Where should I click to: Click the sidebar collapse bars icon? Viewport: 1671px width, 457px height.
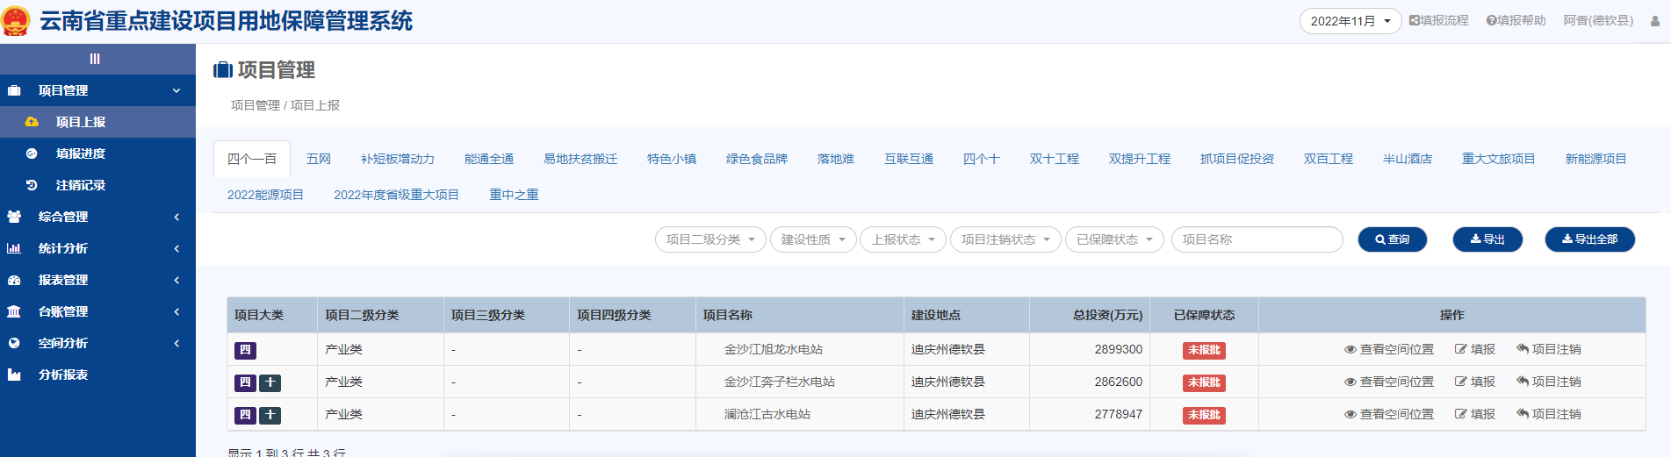pyautogui.click(x=95, y=59)
